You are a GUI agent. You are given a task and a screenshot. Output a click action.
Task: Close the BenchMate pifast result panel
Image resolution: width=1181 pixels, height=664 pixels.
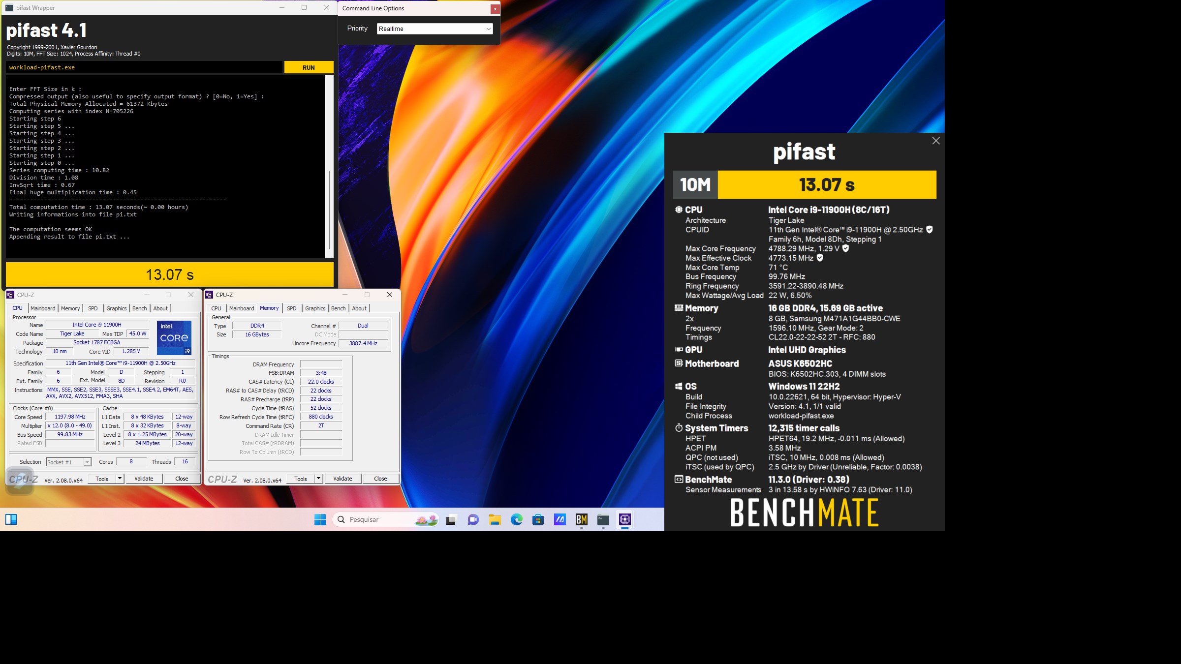click(x=935, y=141)
